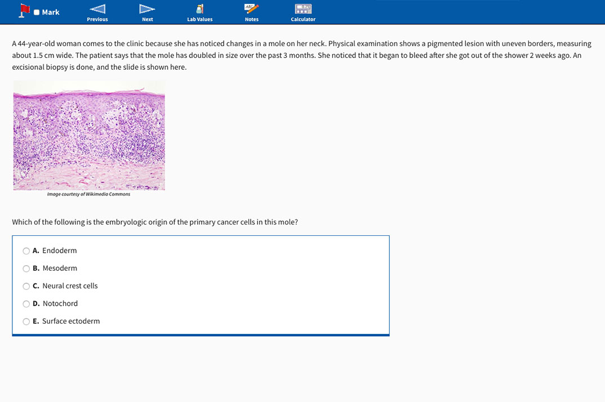The image size is (605, 402).
Task: Click the 'Image courtesy of Wikimedia Commons' caption
Action: 89,194
